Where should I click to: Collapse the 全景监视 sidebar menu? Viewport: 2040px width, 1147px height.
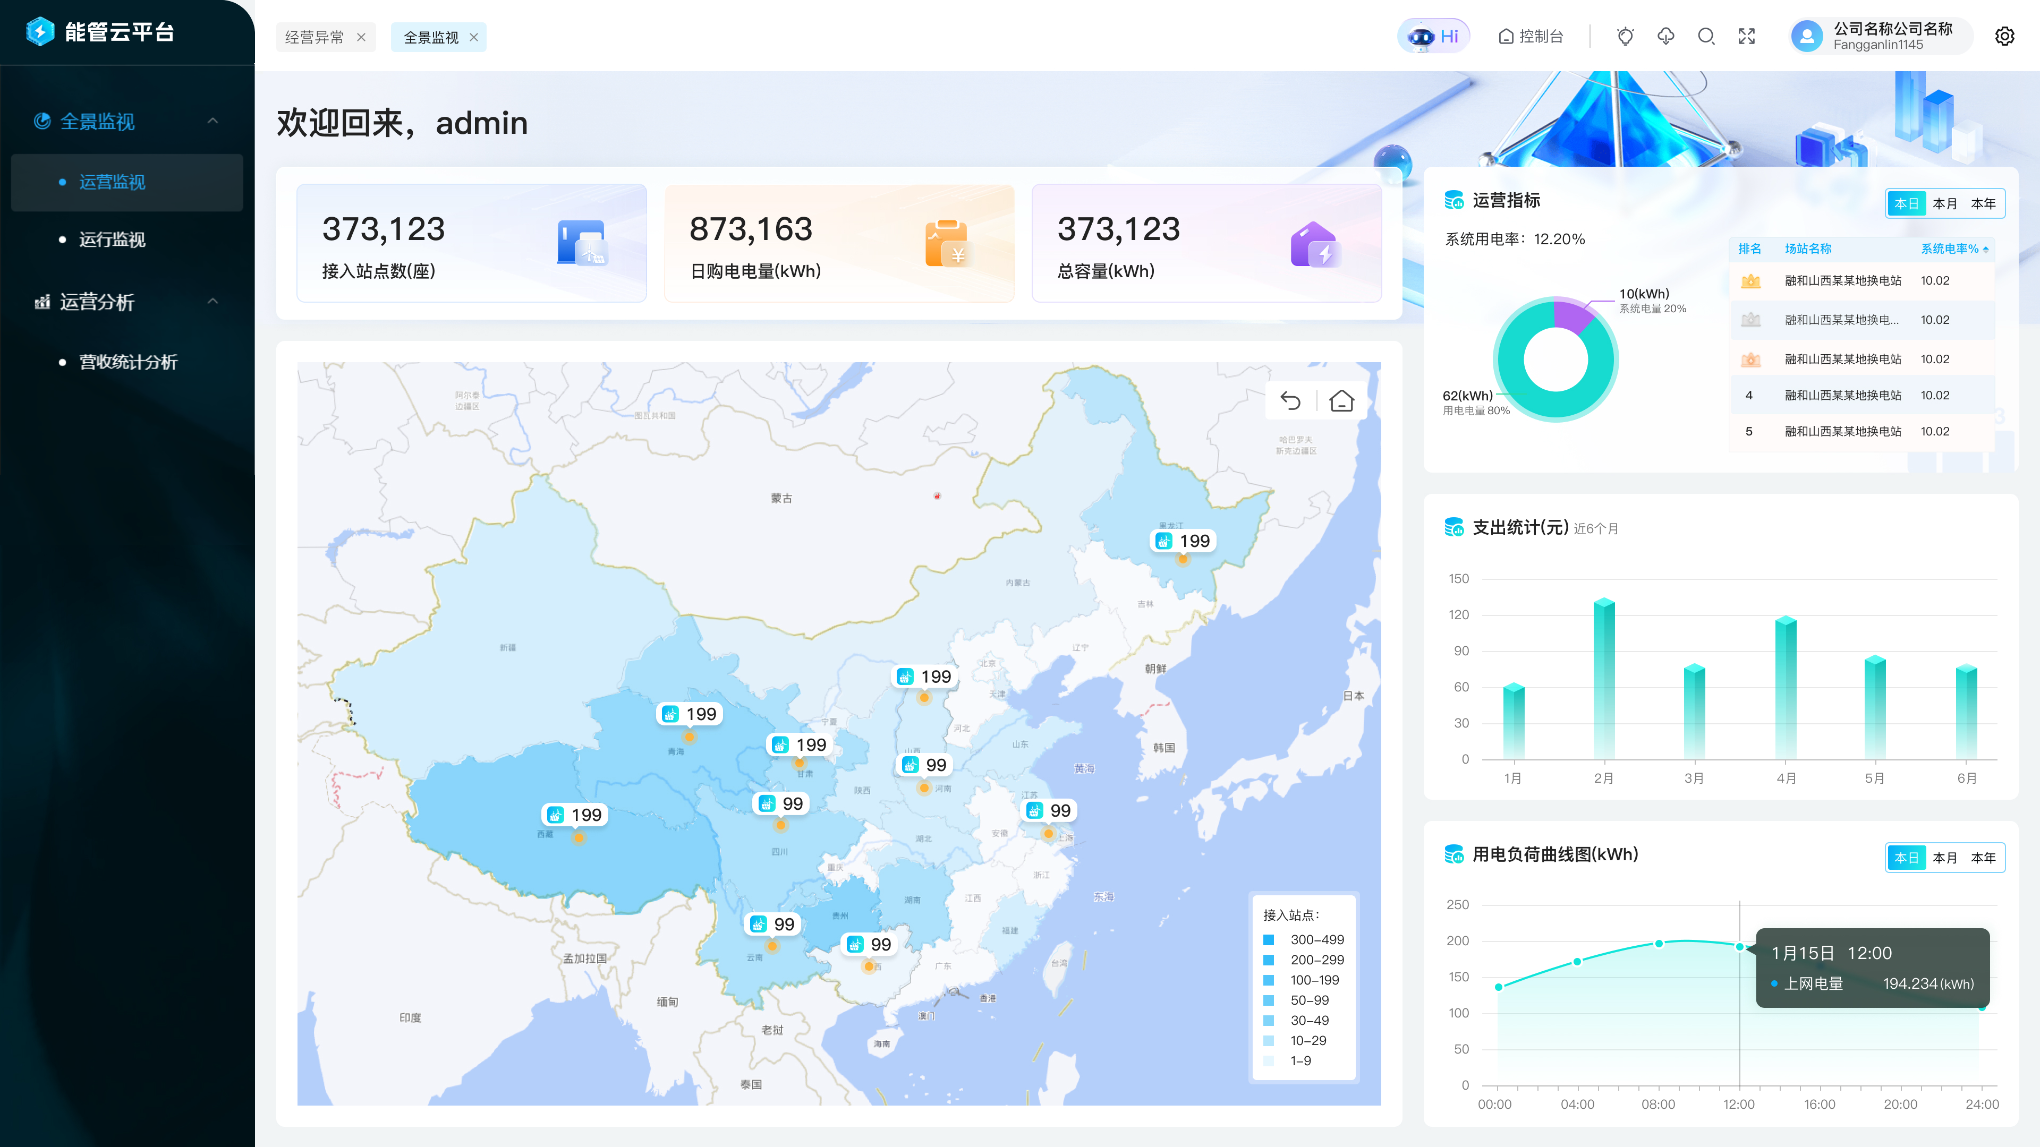tap(212, 121)
